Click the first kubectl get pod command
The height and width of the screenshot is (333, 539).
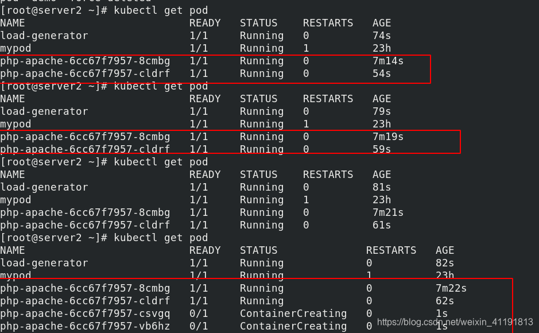[x=161, y=11]
